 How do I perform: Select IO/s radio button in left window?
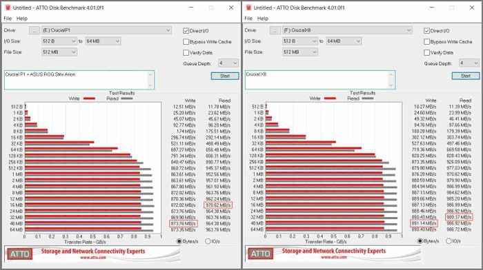click(x=208, y=241)
